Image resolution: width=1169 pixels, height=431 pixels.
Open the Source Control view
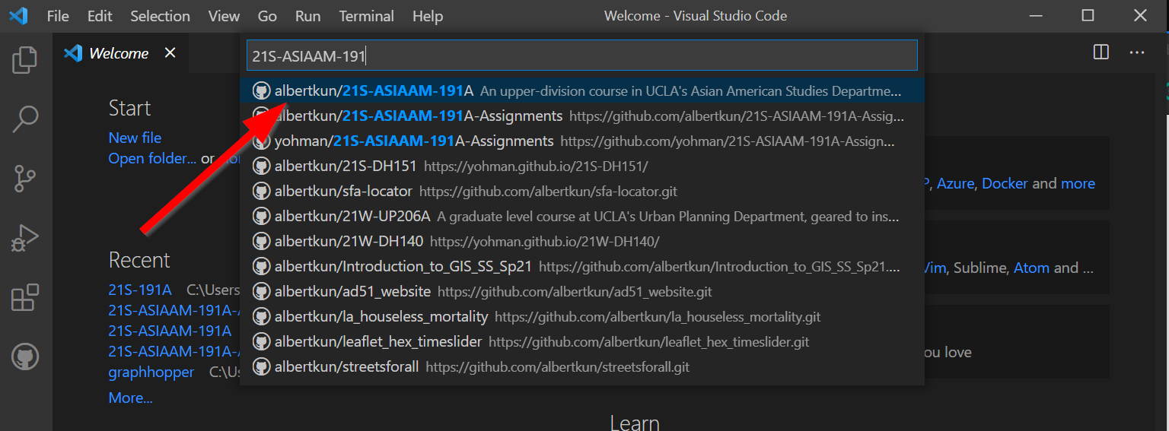(x=25, y=179)
